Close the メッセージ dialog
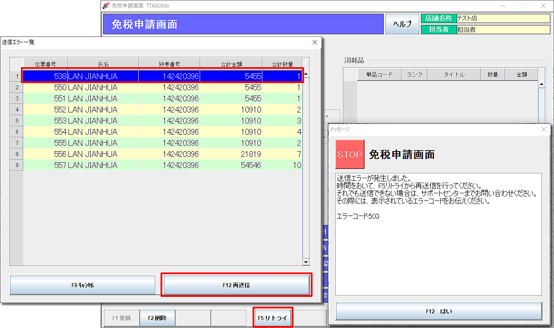The height and width of the screenshot is (328, 554). [543, 129]
